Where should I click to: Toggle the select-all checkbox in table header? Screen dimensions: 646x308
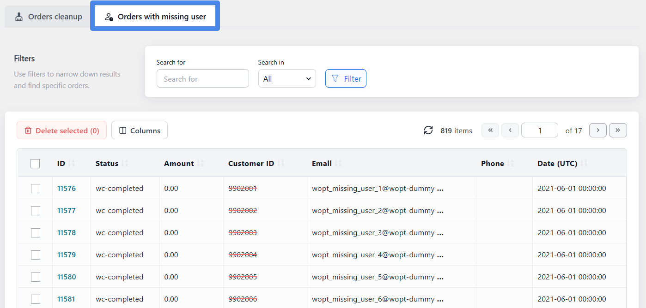[x=35, y=164]
